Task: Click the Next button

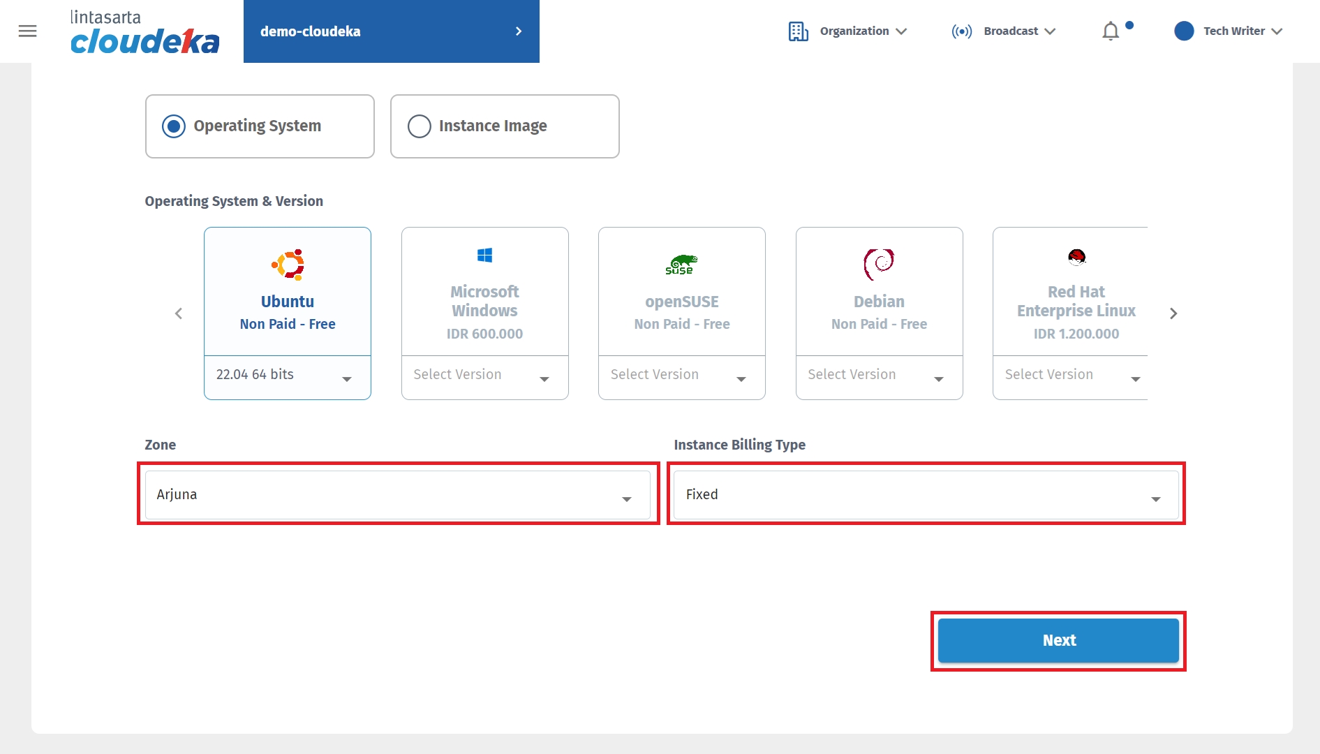Action: point(1058,640)
